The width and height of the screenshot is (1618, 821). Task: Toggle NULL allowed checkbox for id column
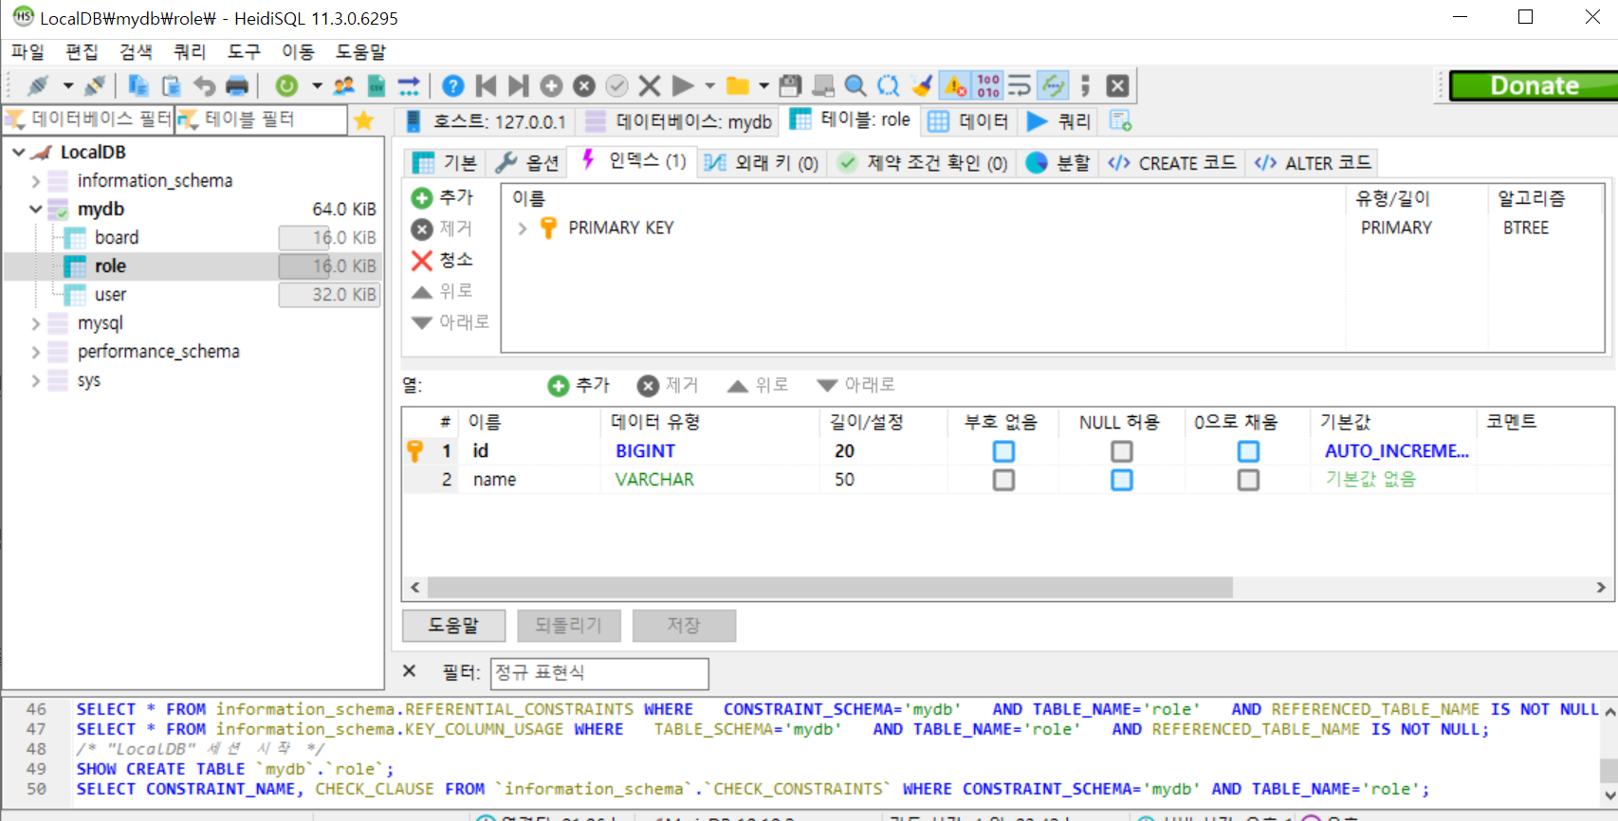[x=1122, y=451]
